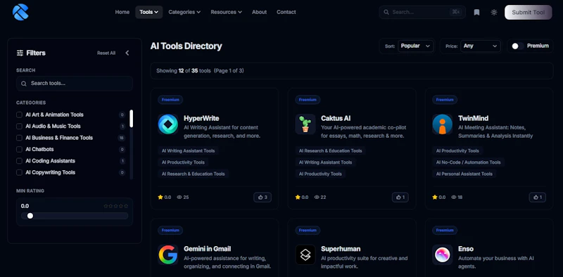Upvote HyperWrite with thumbs-up button

pos(262,198)
